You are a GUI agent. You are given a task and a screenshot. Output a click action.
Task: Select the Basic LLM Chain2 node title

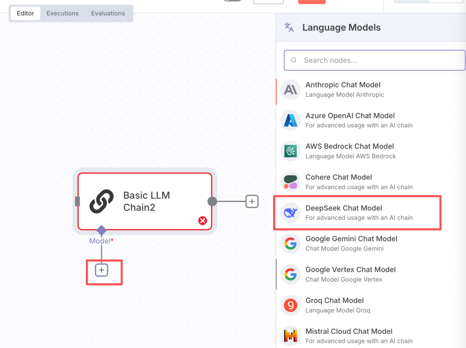point(147,201)
